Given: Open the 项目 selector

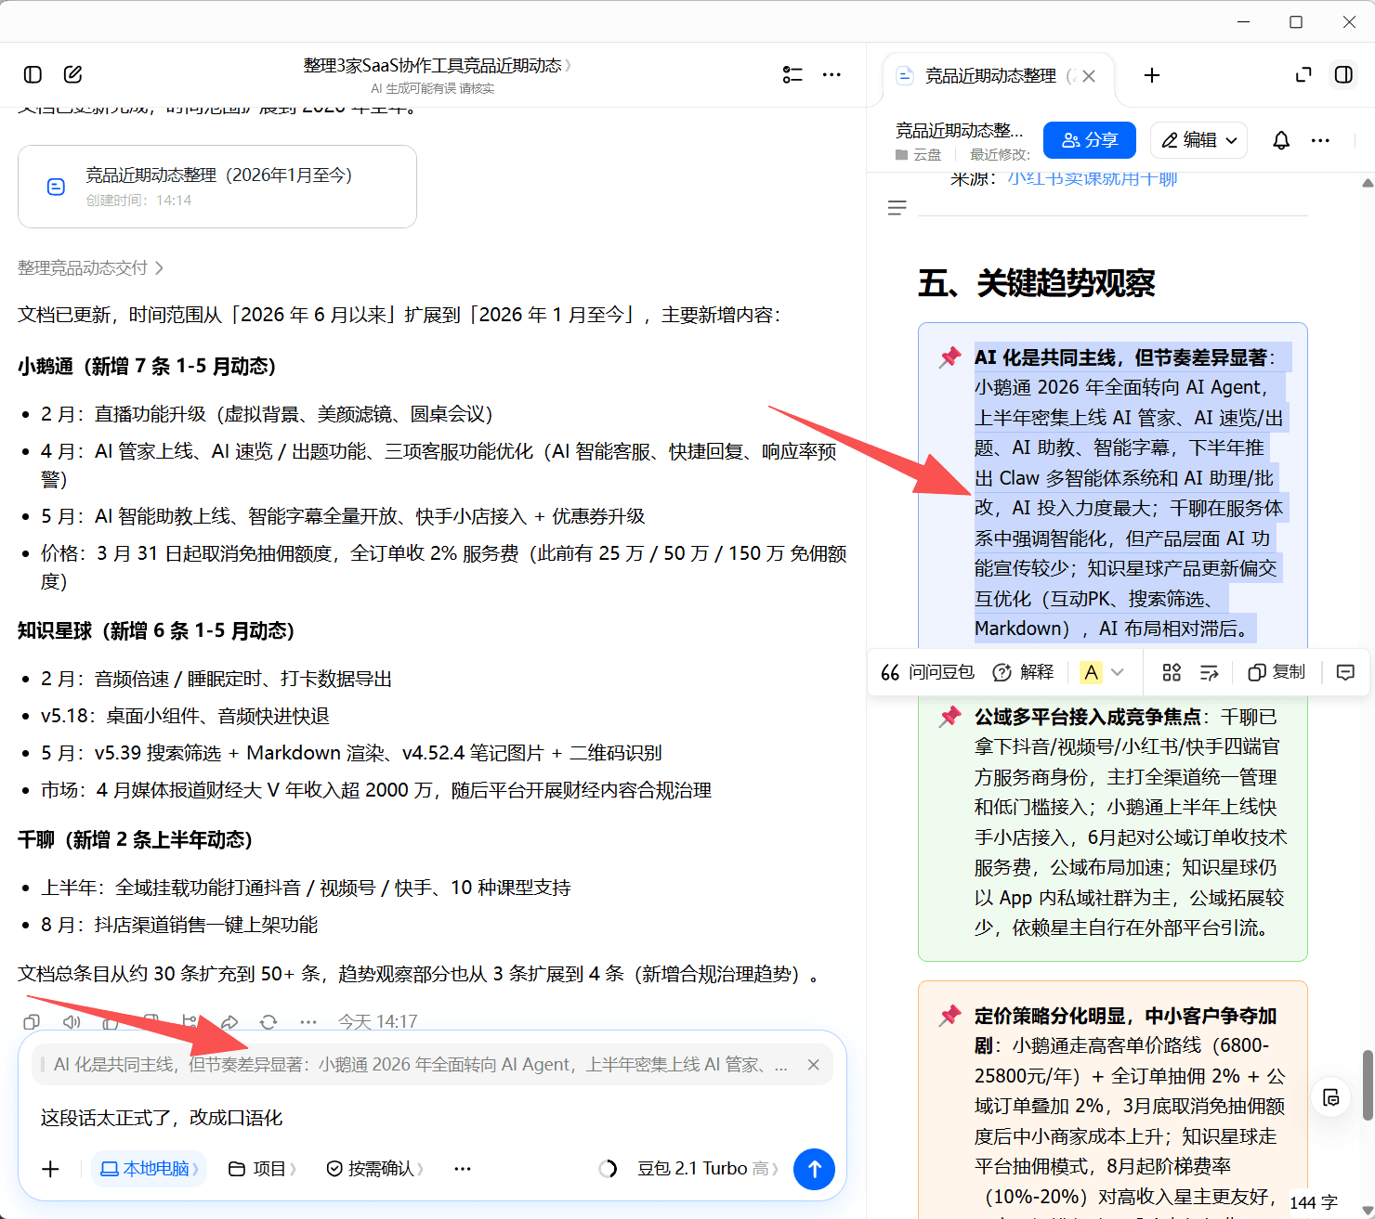Looking at the screenshot, I should coord(262,1169).
